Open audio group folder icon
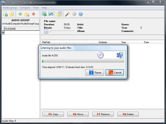The image size is (166, 124). (x=12, y=14)
